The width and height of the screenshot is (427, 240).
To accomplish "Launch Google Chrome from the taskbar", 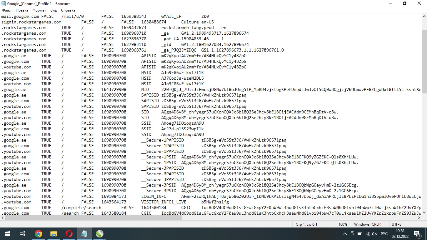I will click(x=38, y=234).
